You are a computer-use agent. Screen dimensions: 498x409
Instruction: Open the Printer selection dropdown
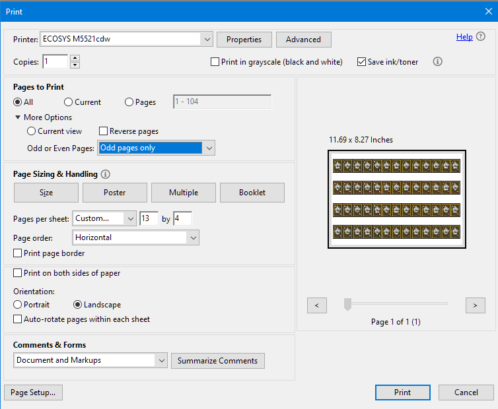[x=207, y=40]
